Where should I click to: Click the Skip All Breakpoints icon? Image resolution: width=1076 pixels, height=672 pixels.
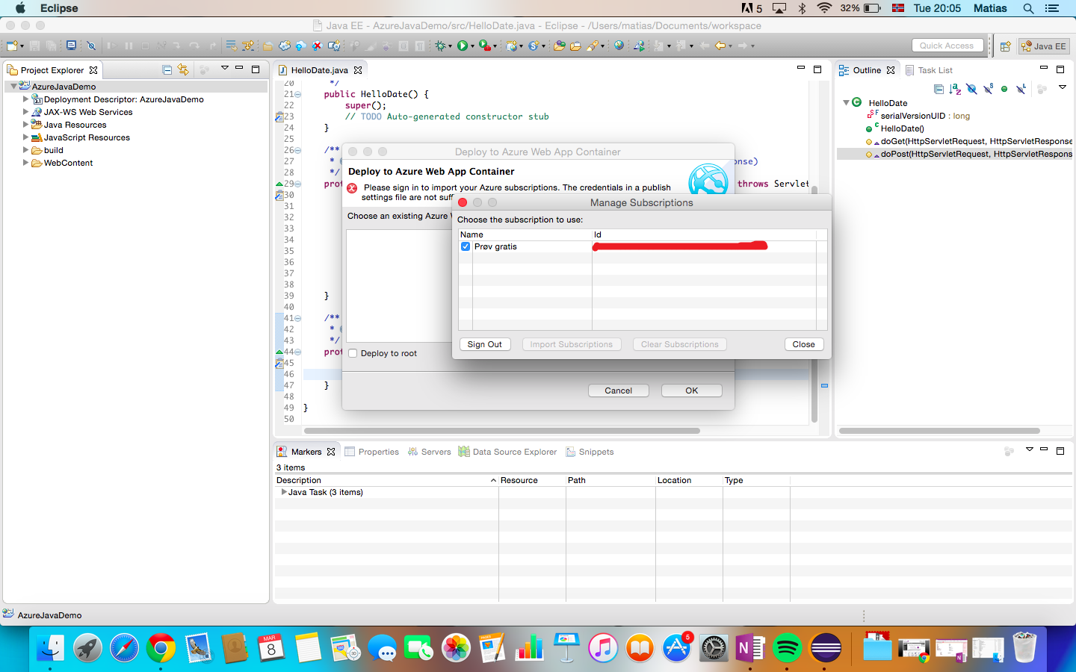(91, 46)
